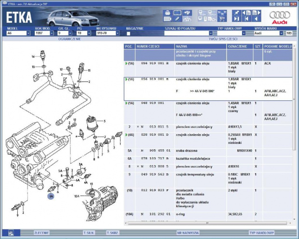Click the NAZWA column header
This screenshot has height=239, width=299.
[200, 46]
